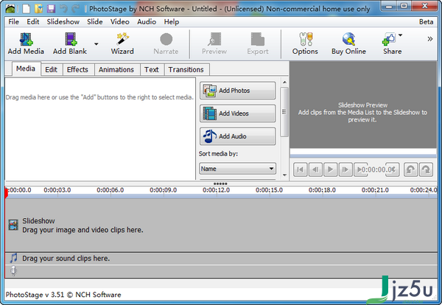Open the Slide menu
This screenshot has width=442, height=305.
point(95,21)
